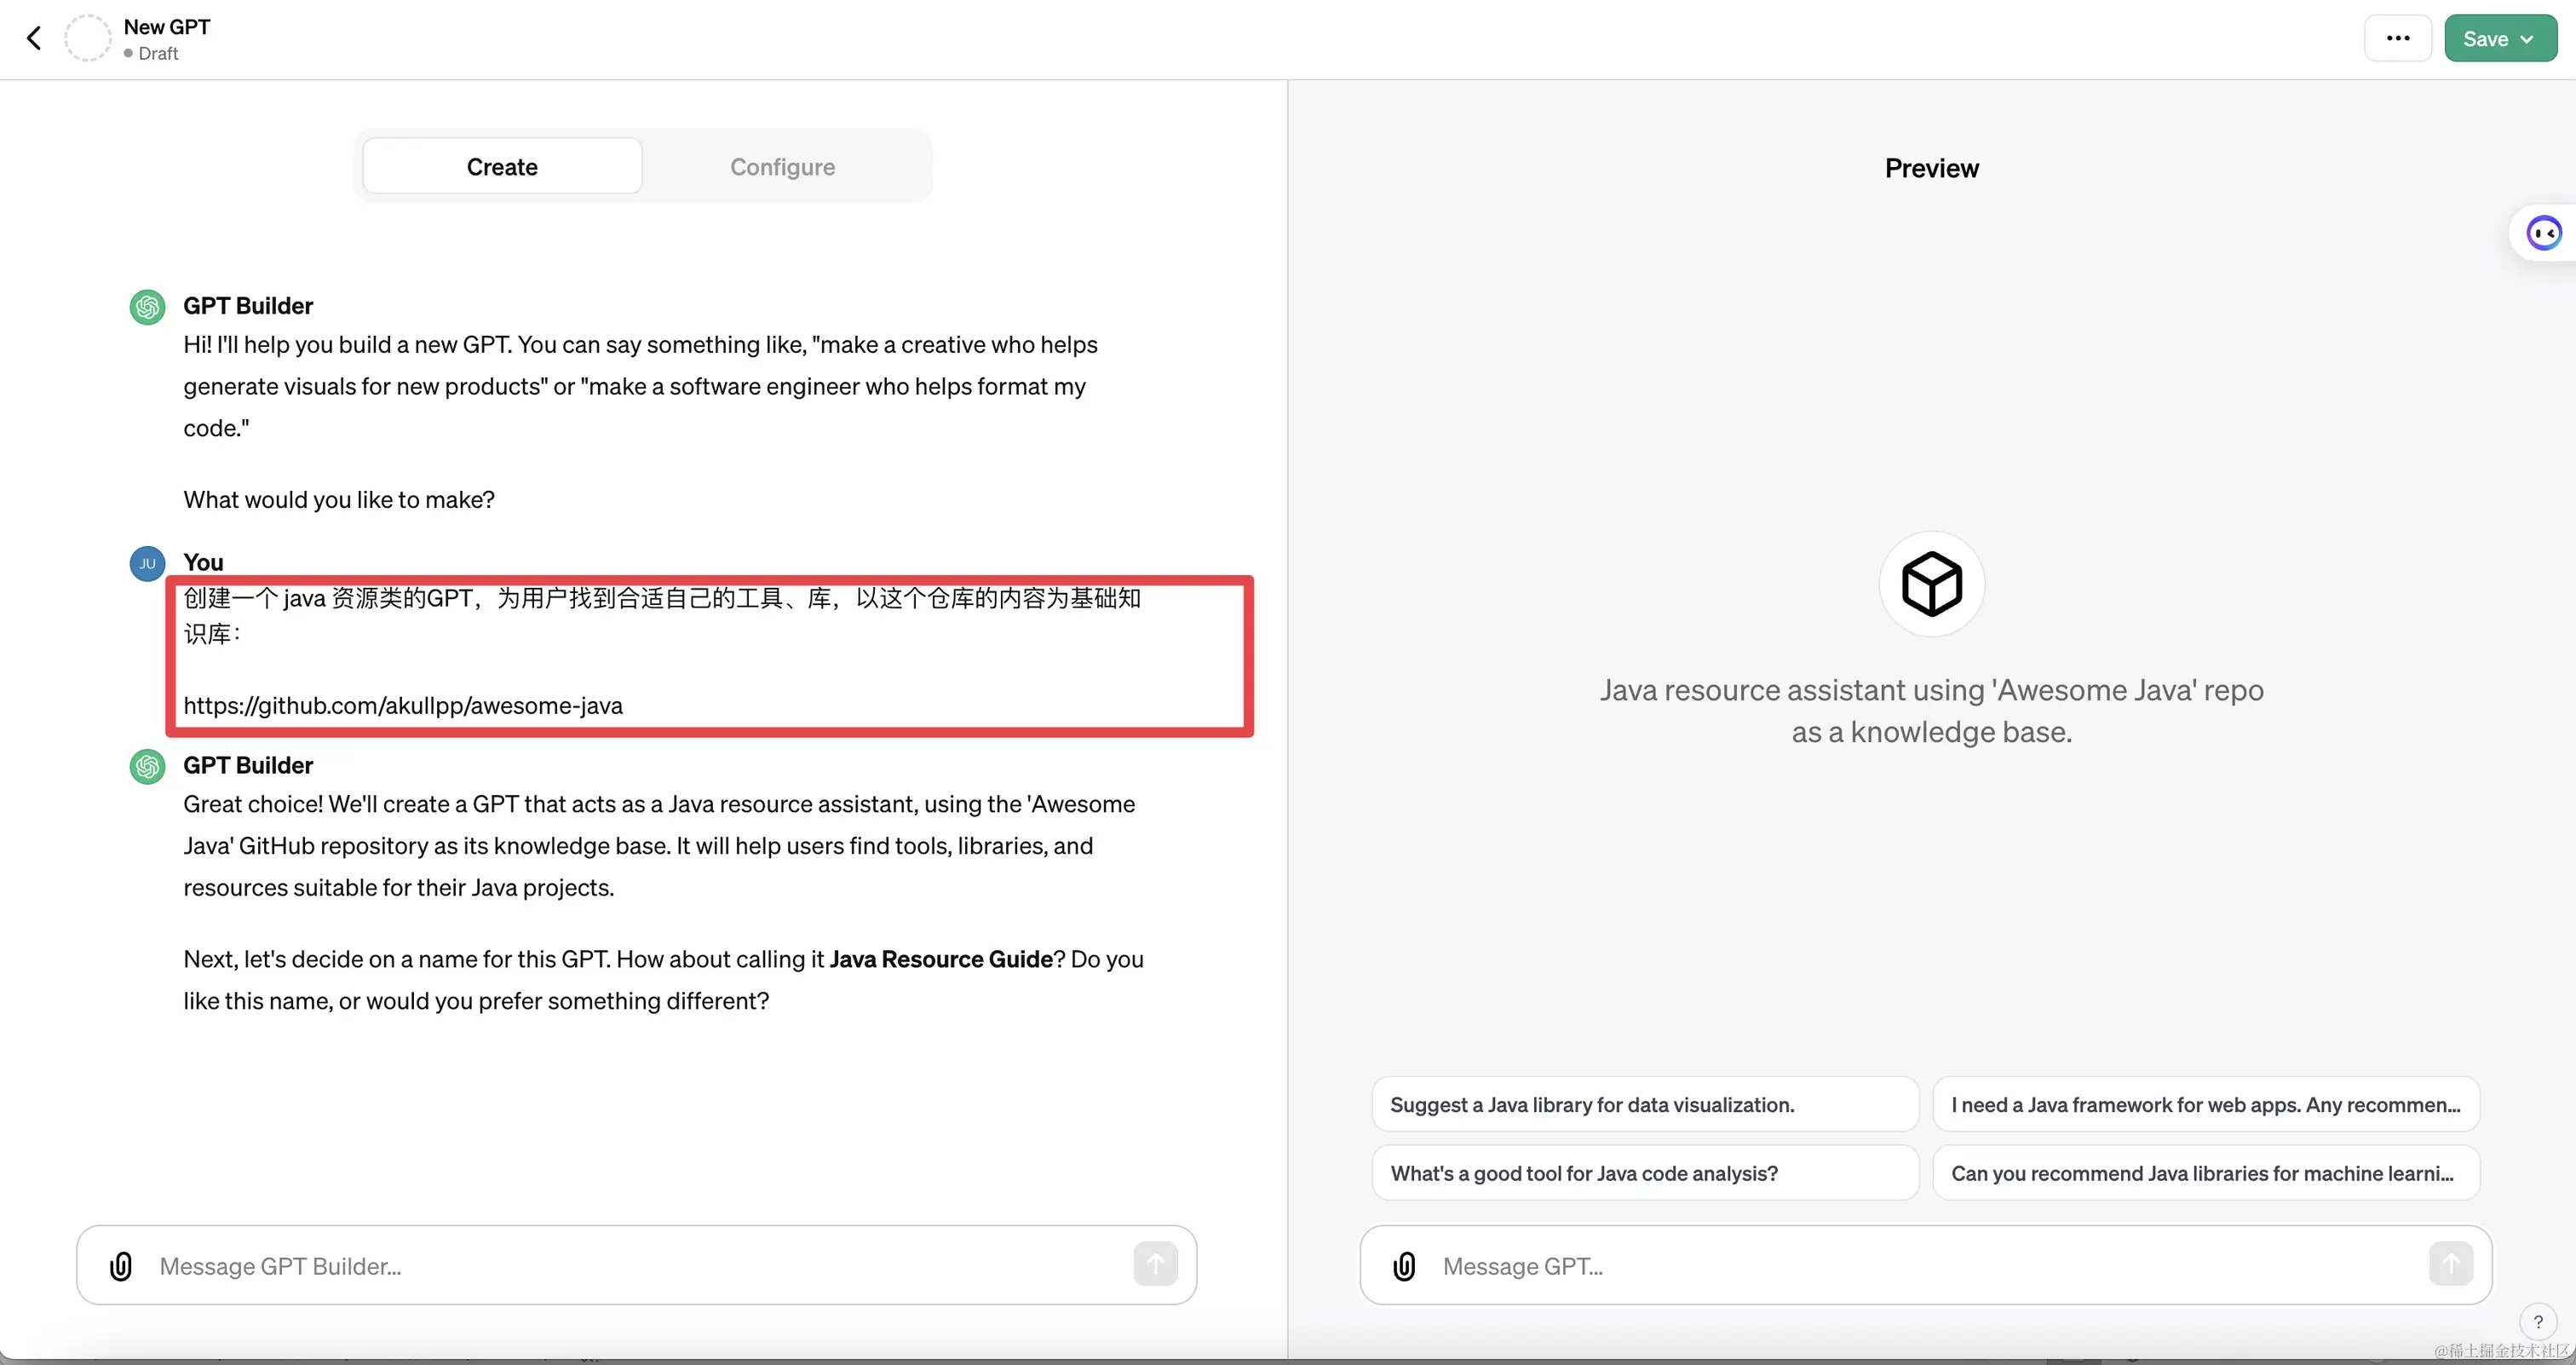
Task: Click the 'You' sender name
Action: 203,562
